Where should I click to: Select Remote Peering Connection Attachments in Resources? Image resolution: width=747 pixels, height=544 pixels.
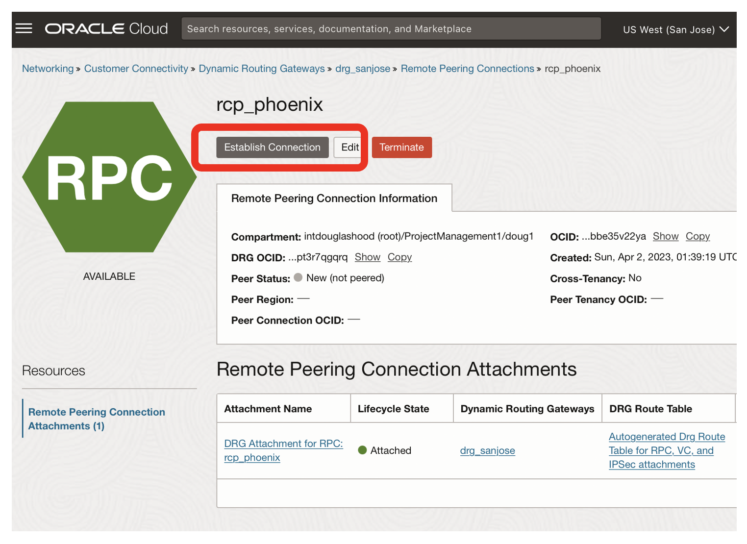(96, 419)
